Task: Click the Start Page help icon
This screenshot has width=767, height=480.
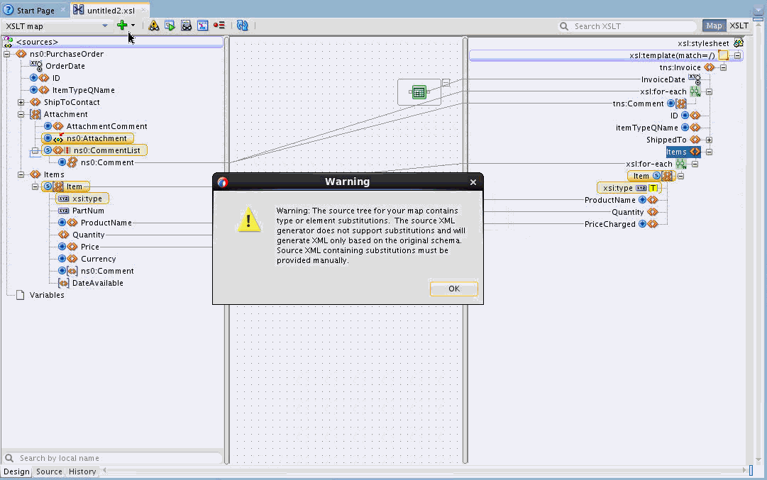Action: tap(8, 10)
